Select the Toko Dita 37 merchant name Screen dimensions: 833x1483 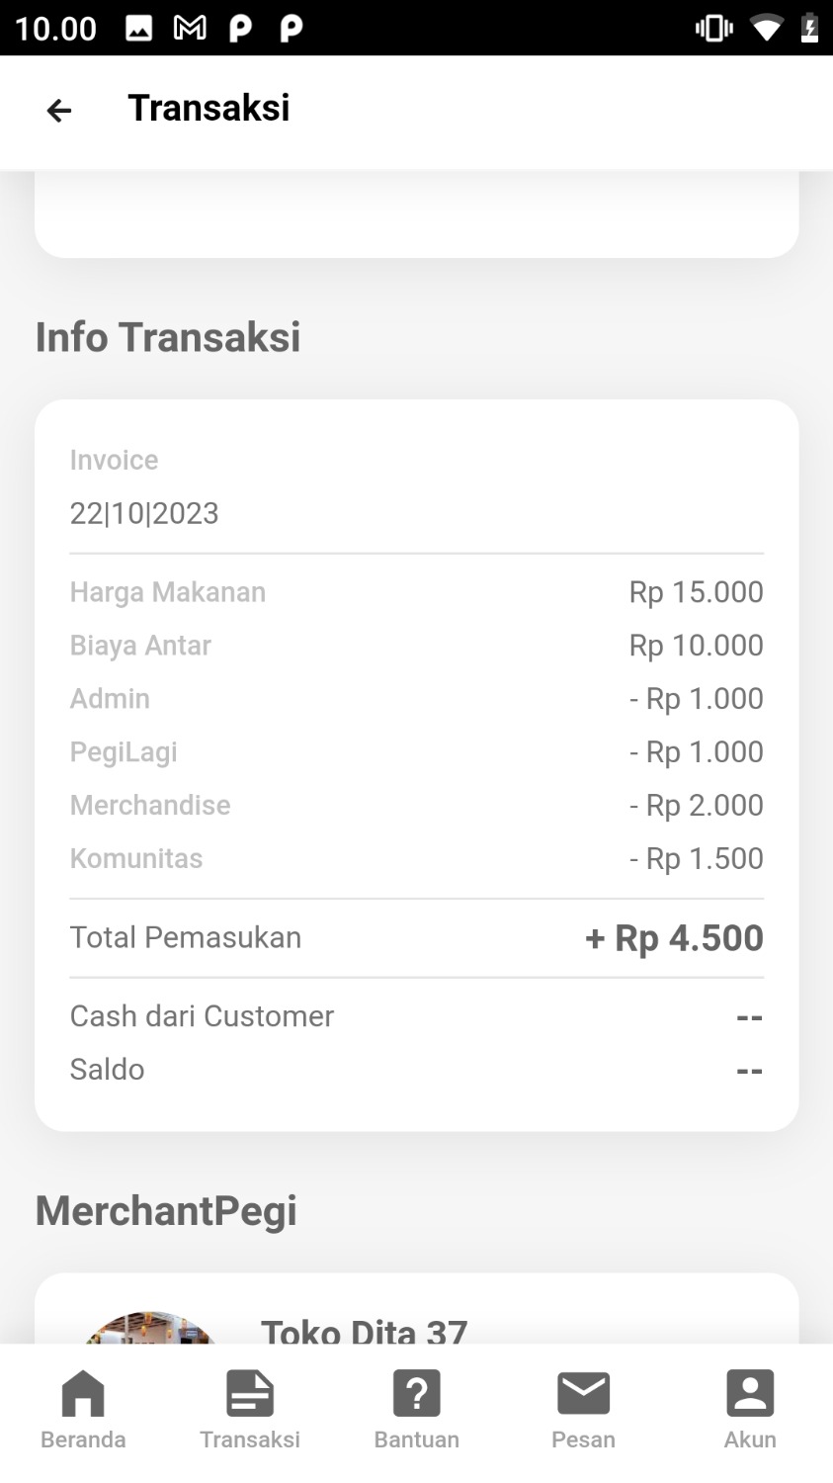pyautogui.click(x=364, y=1331)
